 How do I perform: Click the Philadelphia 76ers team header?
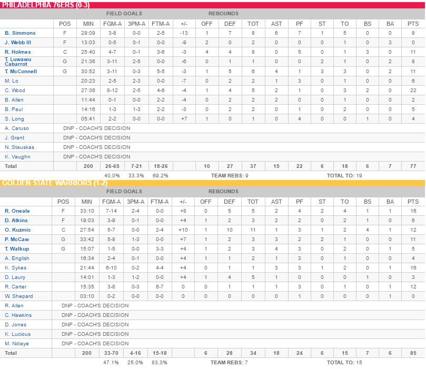coord(45,5)
